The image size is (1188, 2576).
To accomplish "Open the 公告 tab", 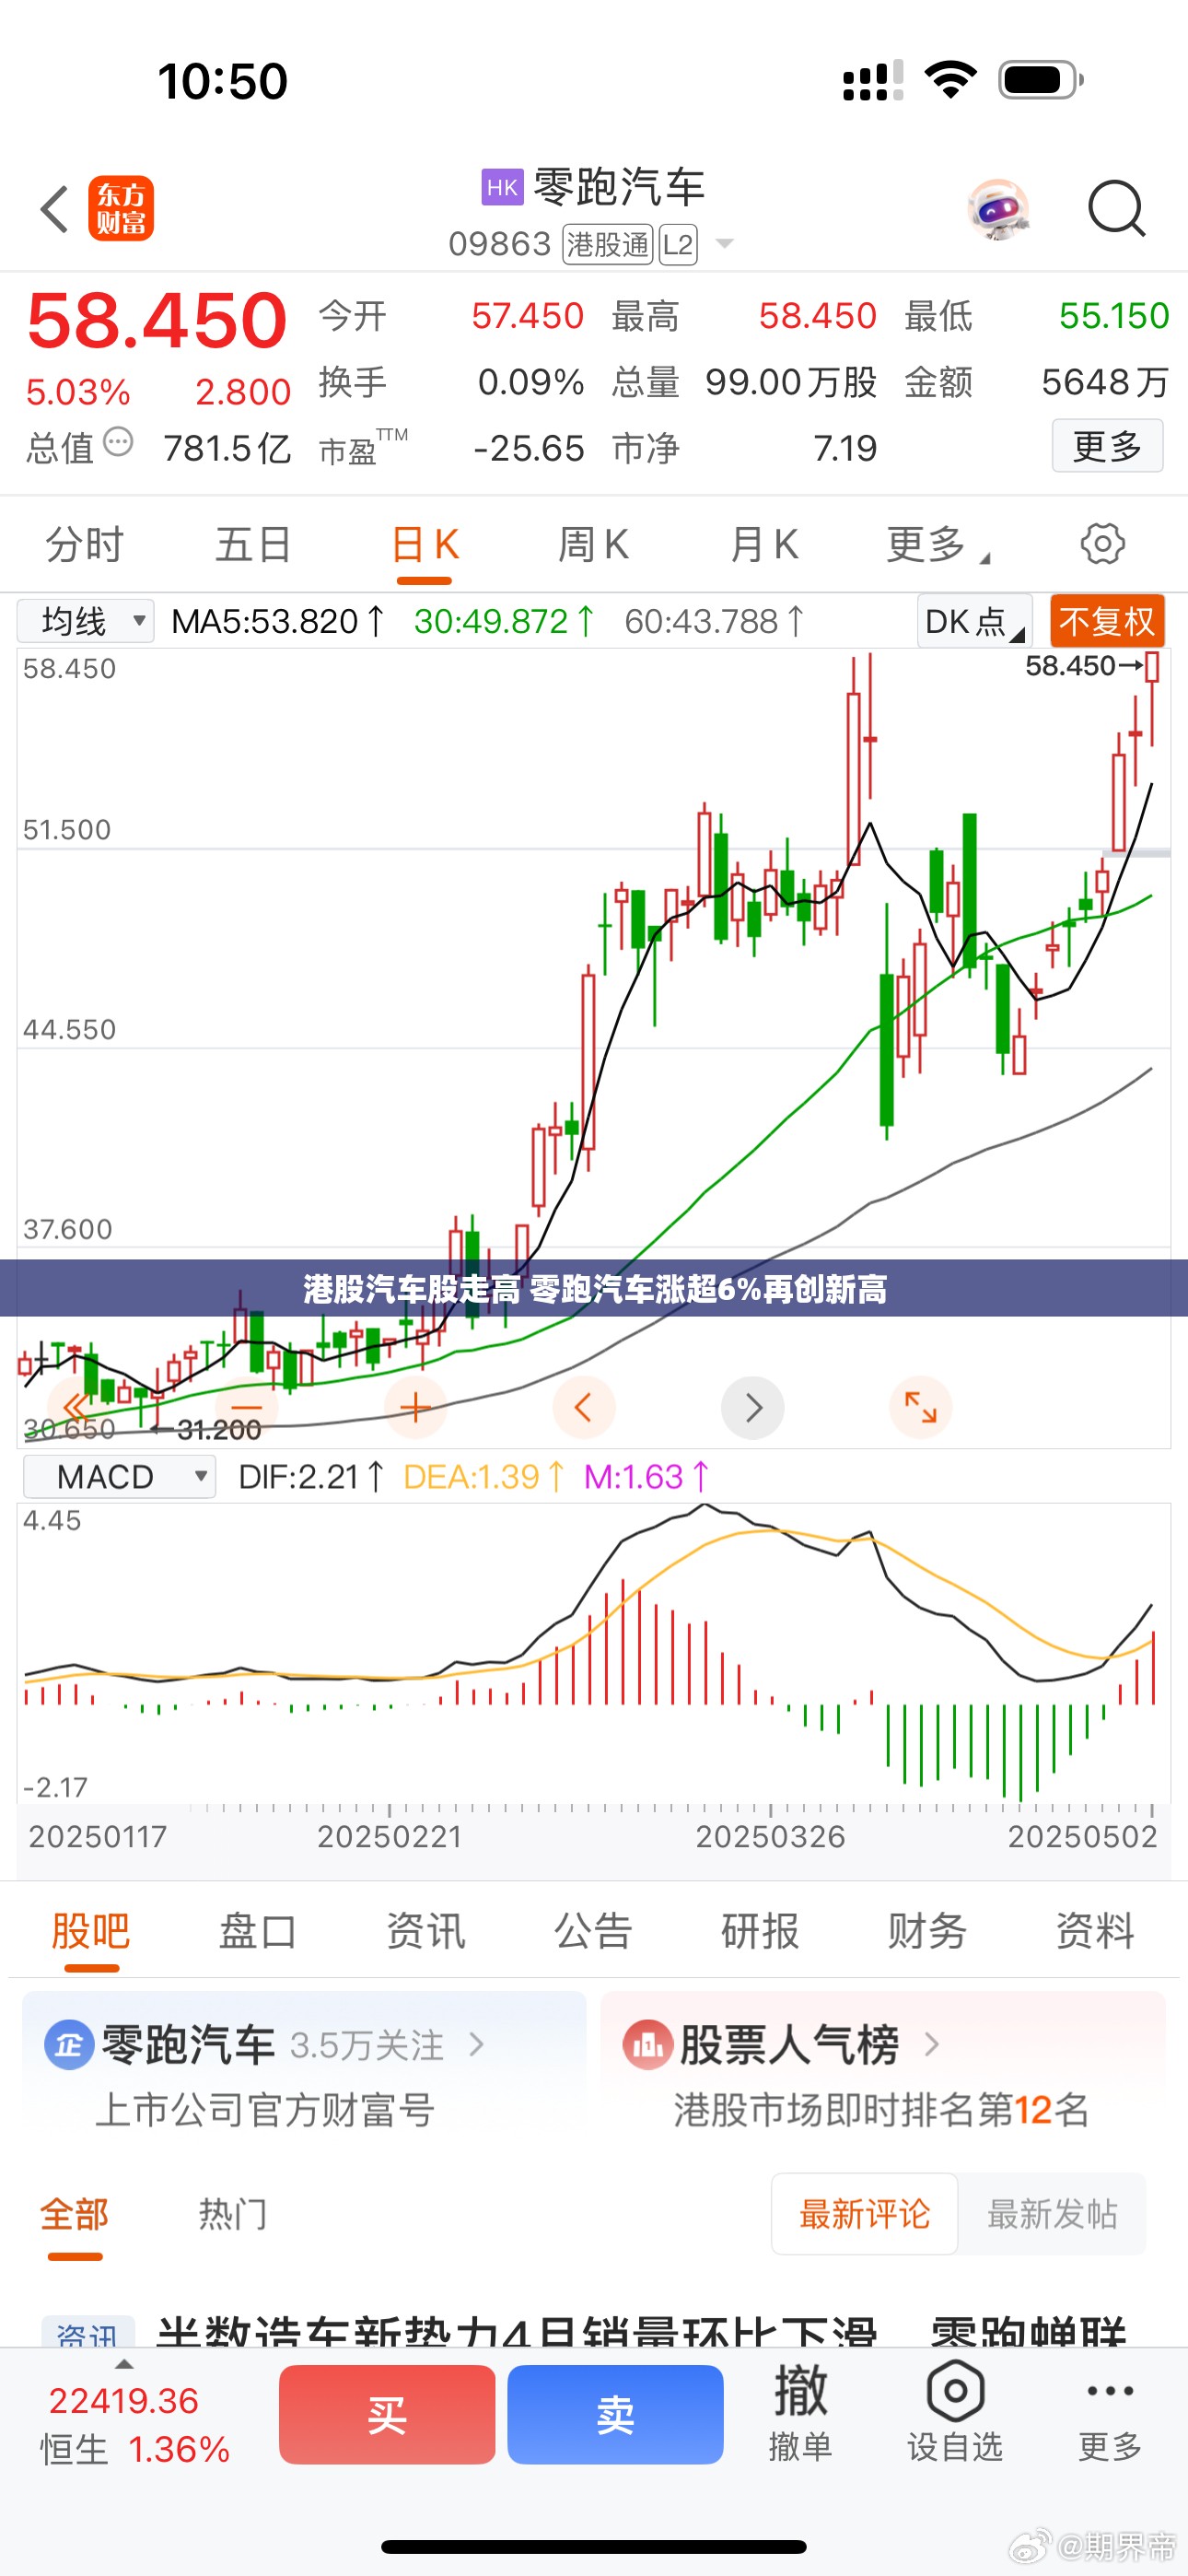I will point(594,1931).
